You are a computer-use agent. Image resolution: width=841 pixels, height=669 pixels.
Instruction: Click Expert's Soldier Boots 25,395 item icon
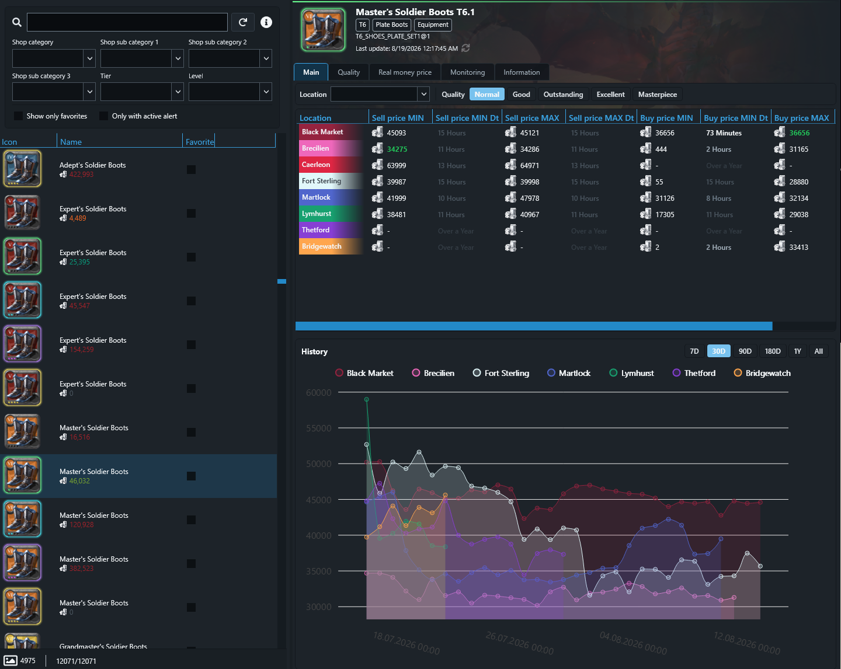pos(23,256)
